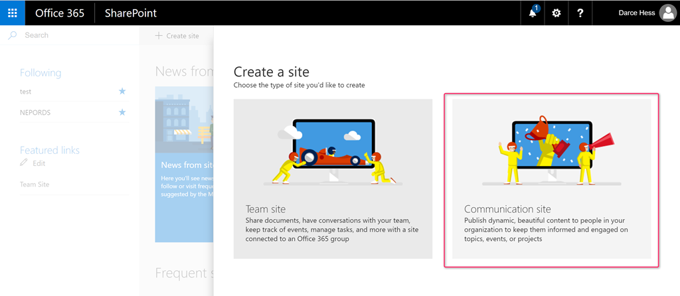
Task: Click the search magnifier icon
Action: [13, 35]
